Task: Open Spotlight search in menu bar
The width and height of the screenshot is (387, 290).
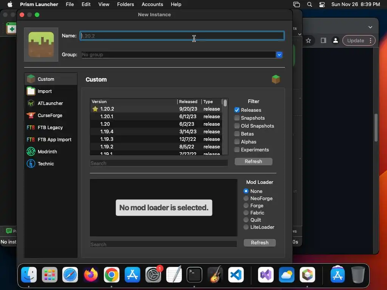Action: [x=309, y=5]
